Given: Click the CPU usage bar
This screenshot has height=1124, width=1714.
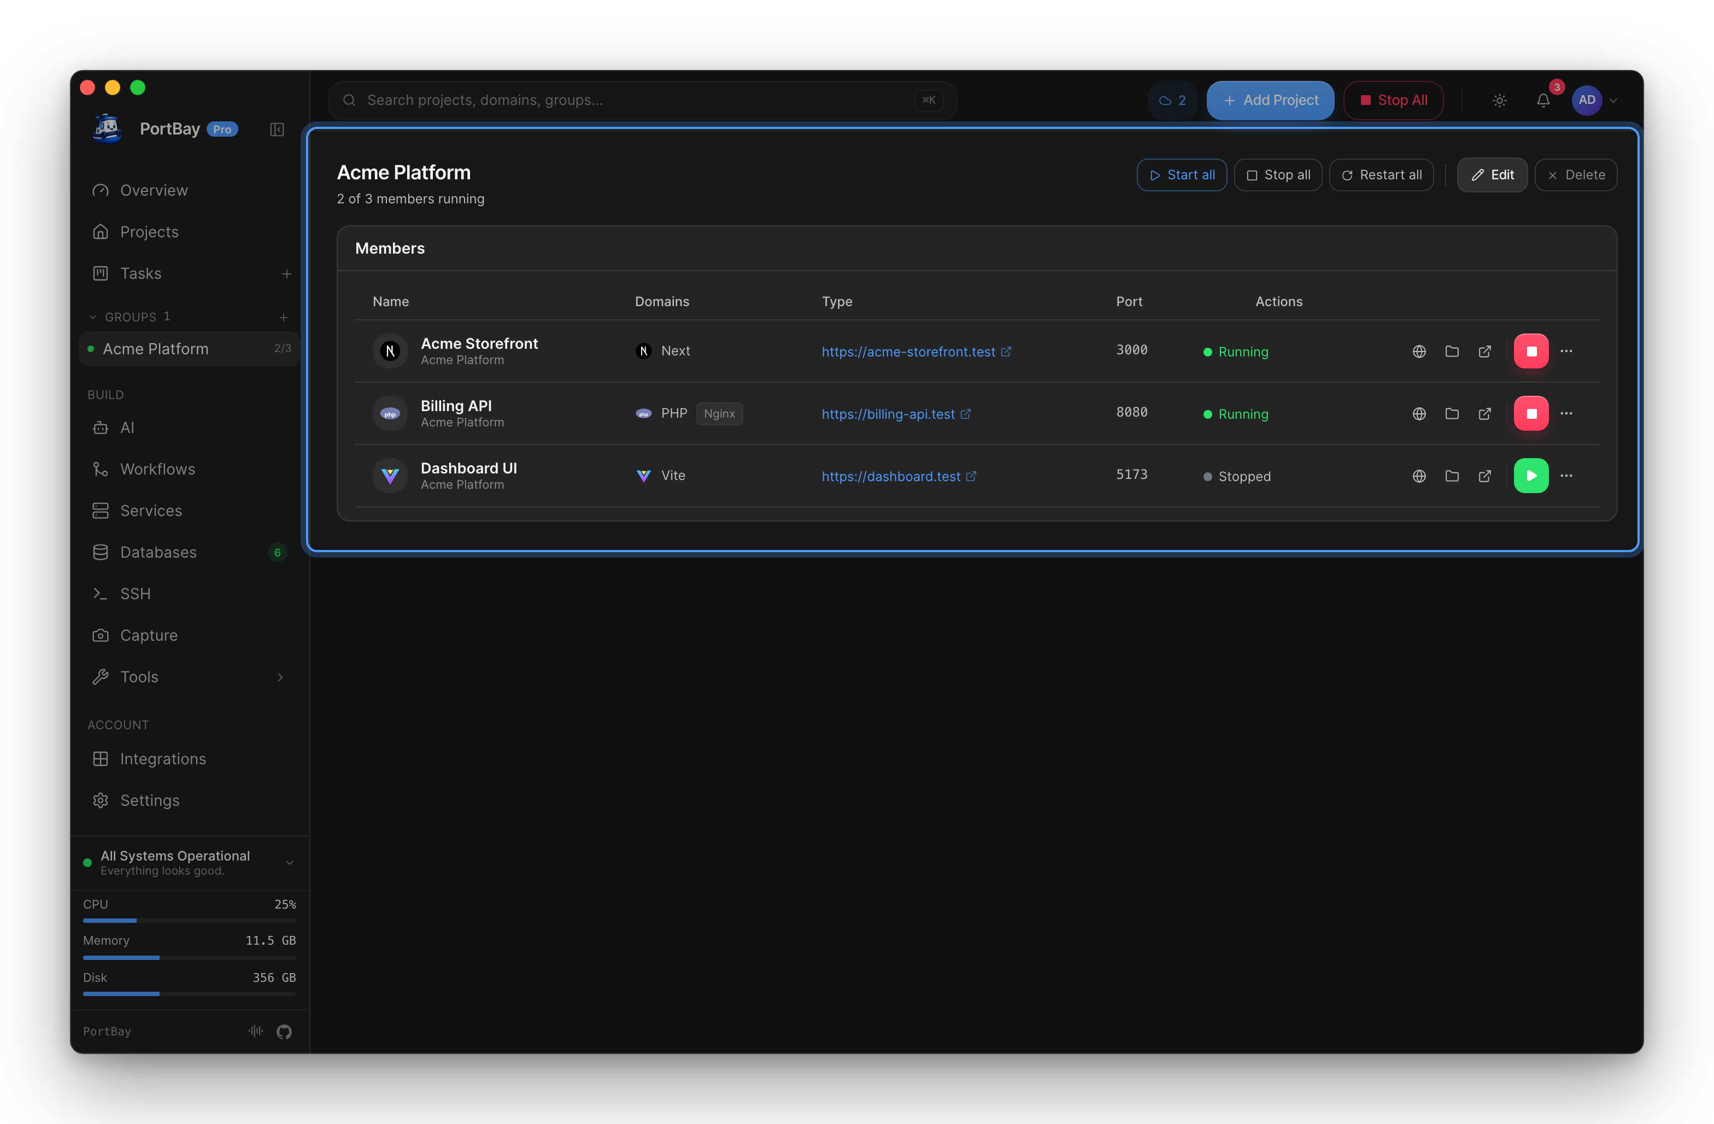Looking at the screenshot, I should [x=190, y=921].
